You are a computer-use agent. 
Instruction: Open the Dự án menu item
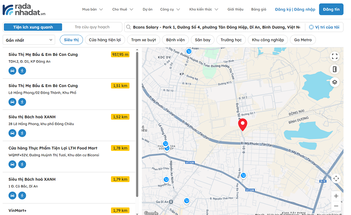(147, 9)
